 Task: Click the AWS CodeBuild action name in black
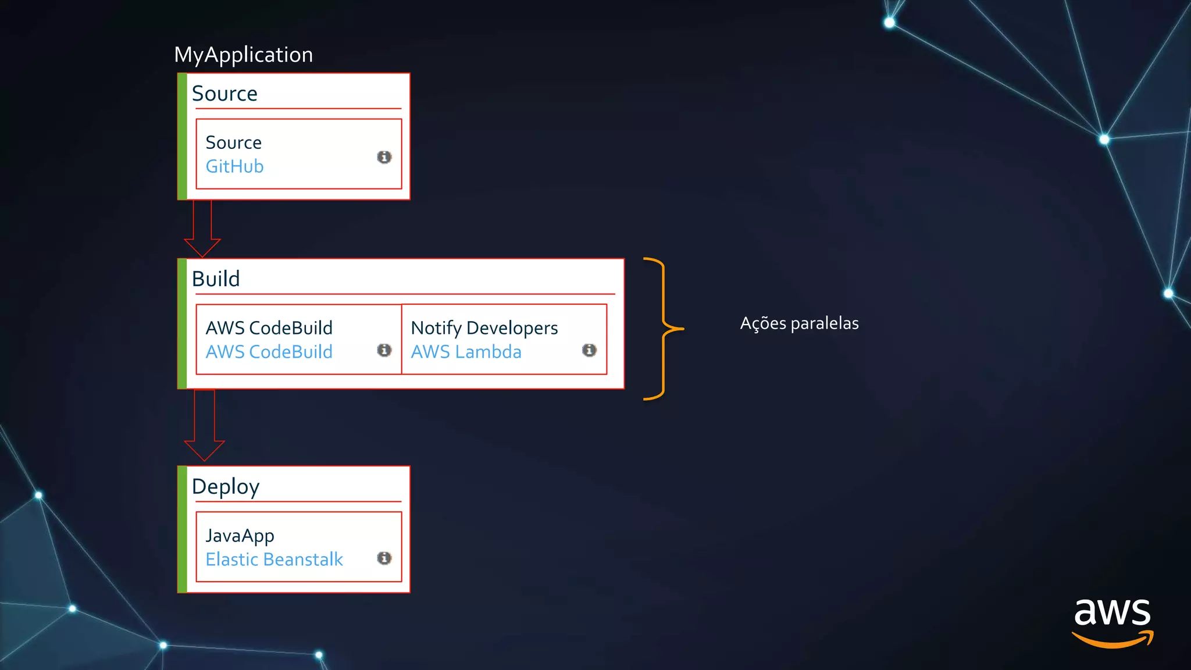pos(269,328)
